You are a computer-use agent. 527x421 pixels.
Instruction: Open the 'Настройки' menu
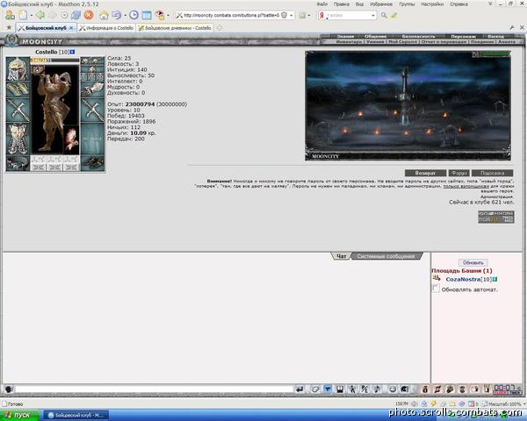[432, 4]
